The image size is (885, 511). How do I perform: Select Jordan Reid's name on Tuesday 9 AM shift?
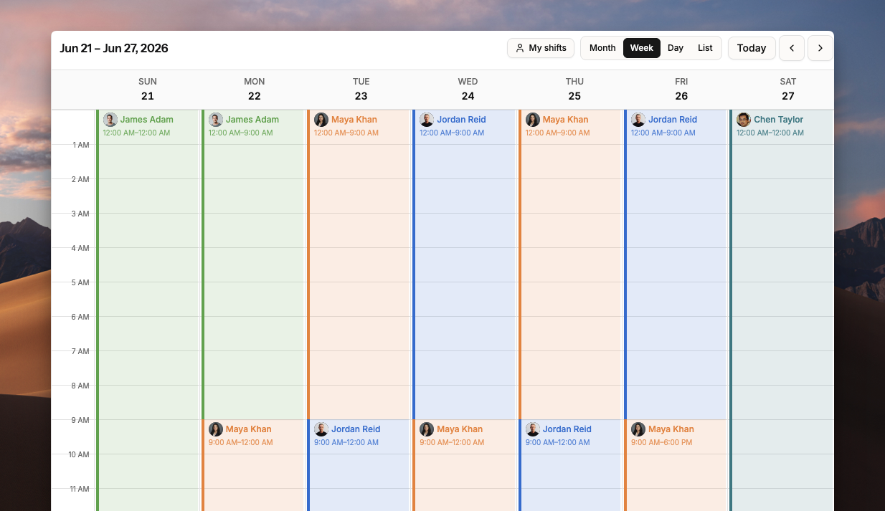tap(356, 429)
